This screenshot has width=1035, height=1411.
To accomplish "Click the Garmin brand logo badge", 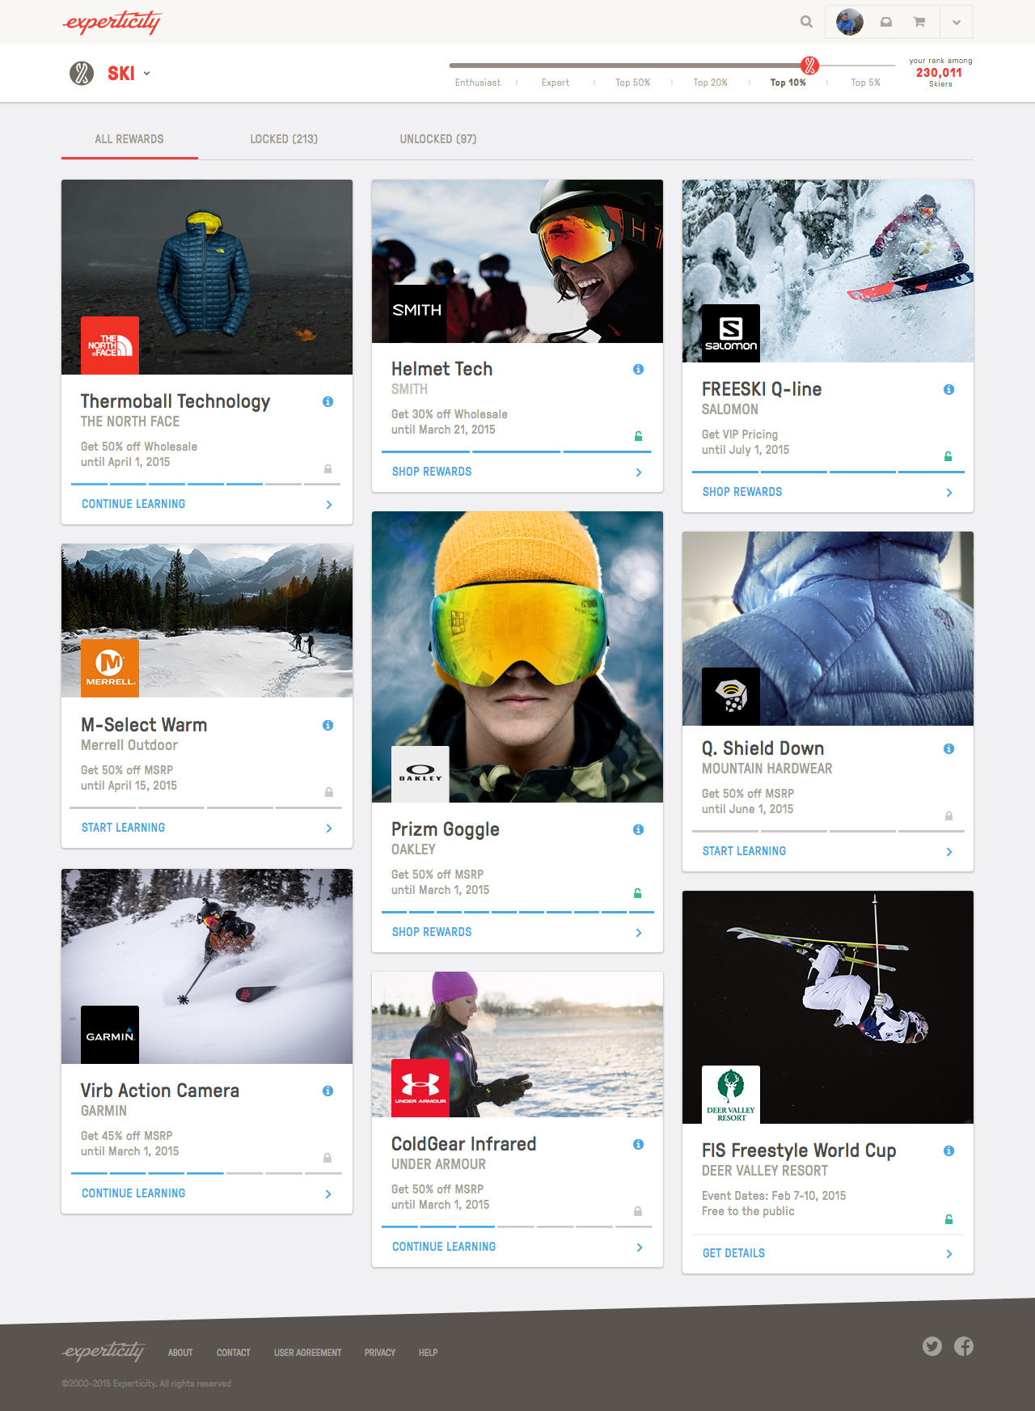I will click(x=110, y=1035).
